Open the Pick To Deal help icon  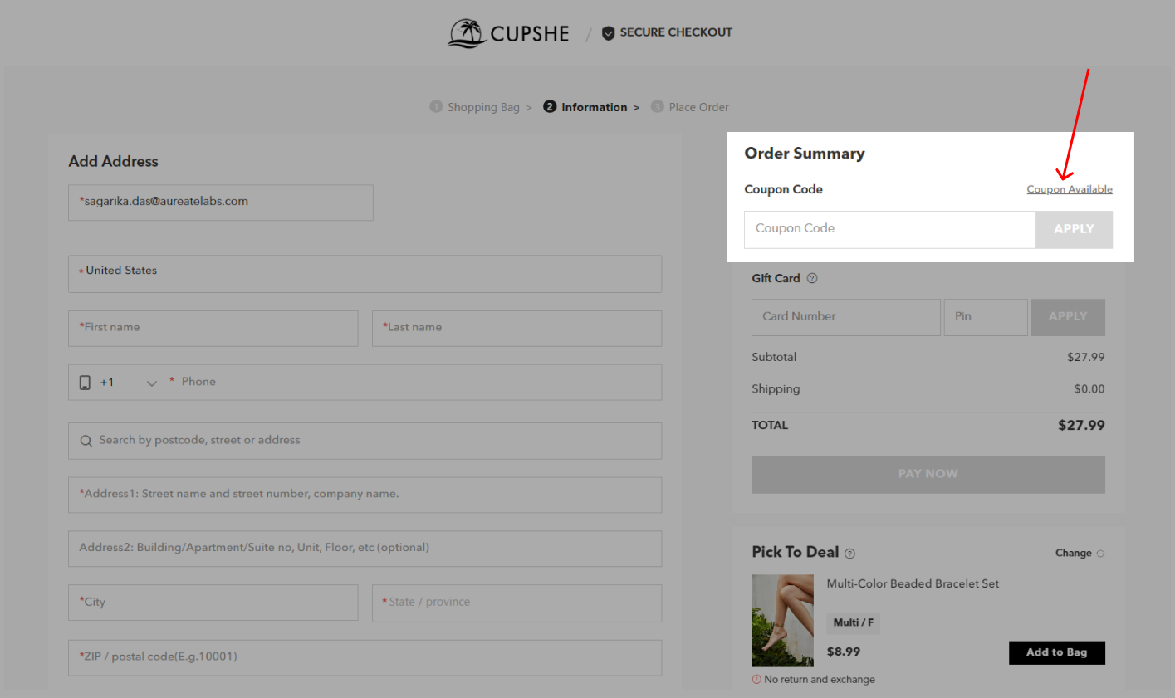click(x=849, y=554)
